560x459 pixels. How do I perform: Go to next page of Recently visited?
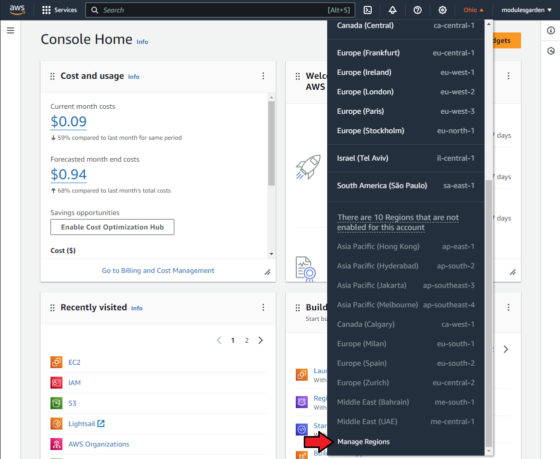point(261,340)
